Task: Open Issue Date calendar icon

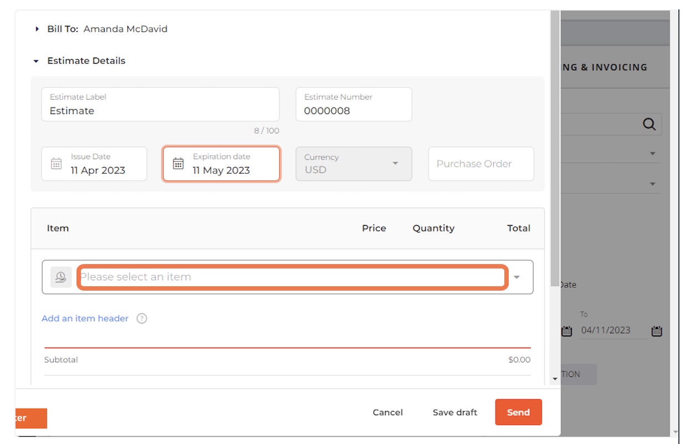Action: pos(56,164)
